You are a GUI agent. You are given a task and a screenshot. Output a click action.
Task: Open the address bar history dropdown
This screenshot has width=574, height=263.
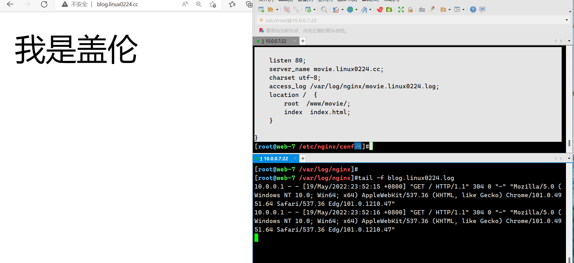click(567, 20)
